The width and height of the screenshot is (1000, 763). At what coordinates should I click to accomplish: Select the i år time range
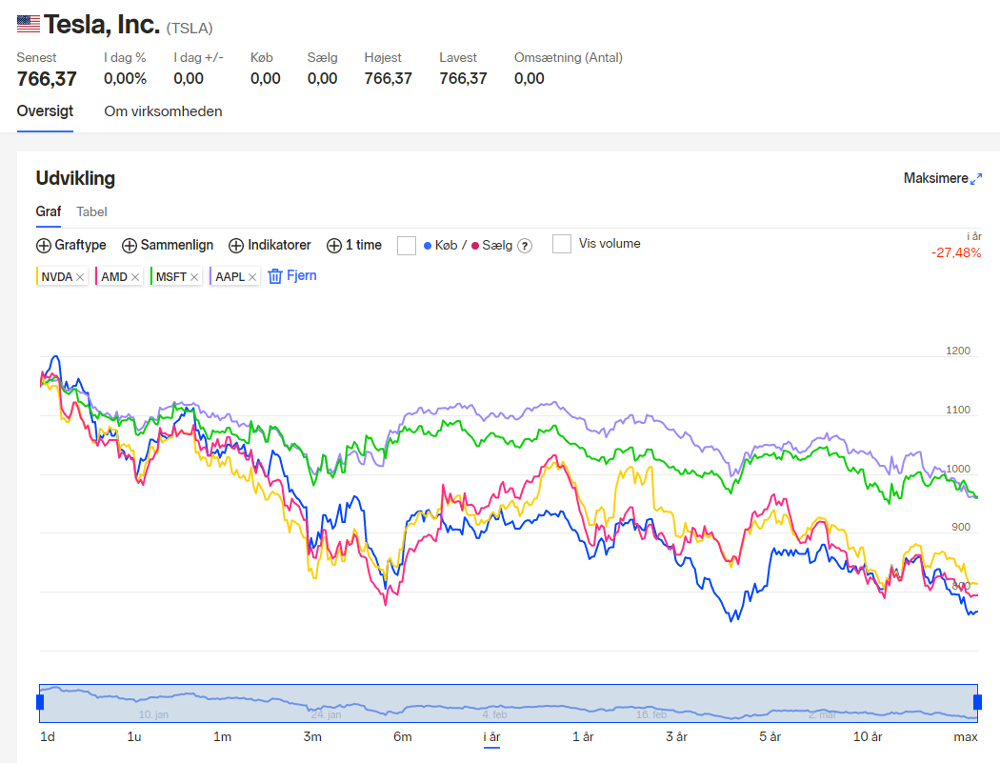[x=491, y=737]
